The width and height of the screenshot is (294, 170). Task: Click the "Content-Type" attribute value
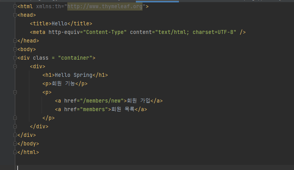coord(105,32)
